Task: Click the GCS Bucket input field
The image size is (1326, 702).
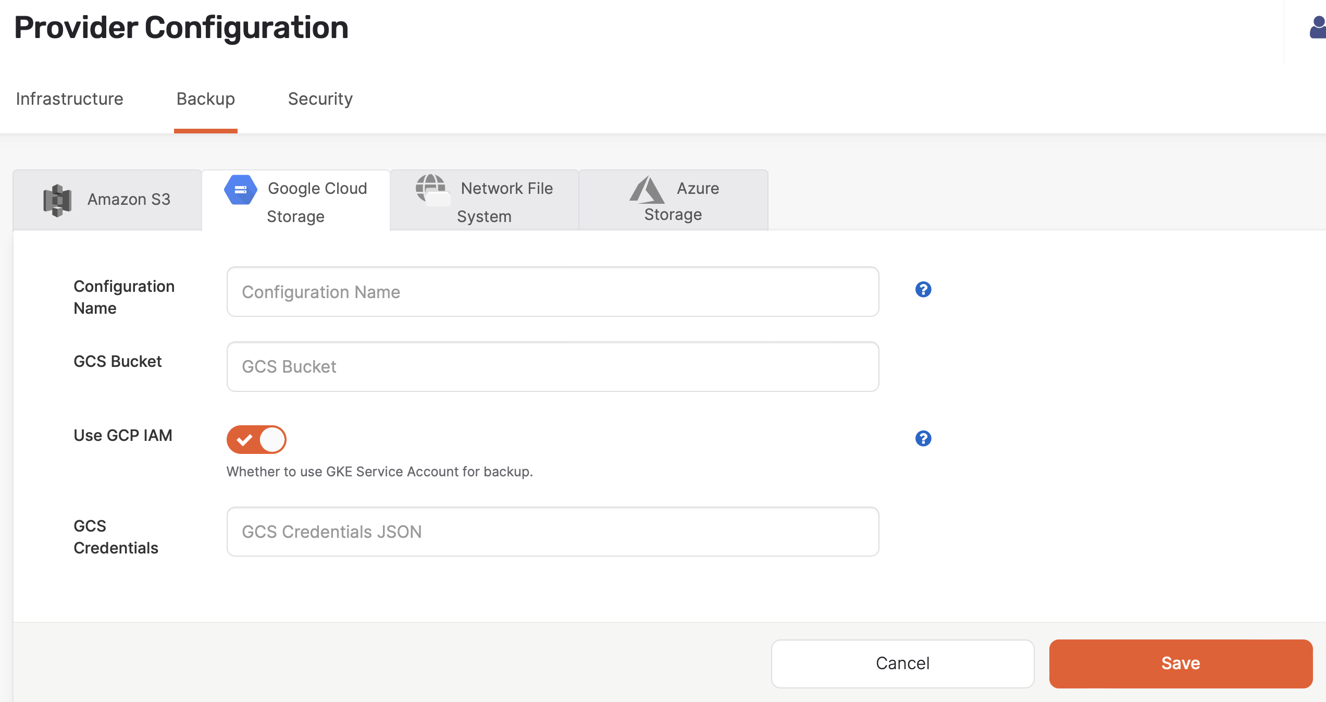Action: coord(552,366)
